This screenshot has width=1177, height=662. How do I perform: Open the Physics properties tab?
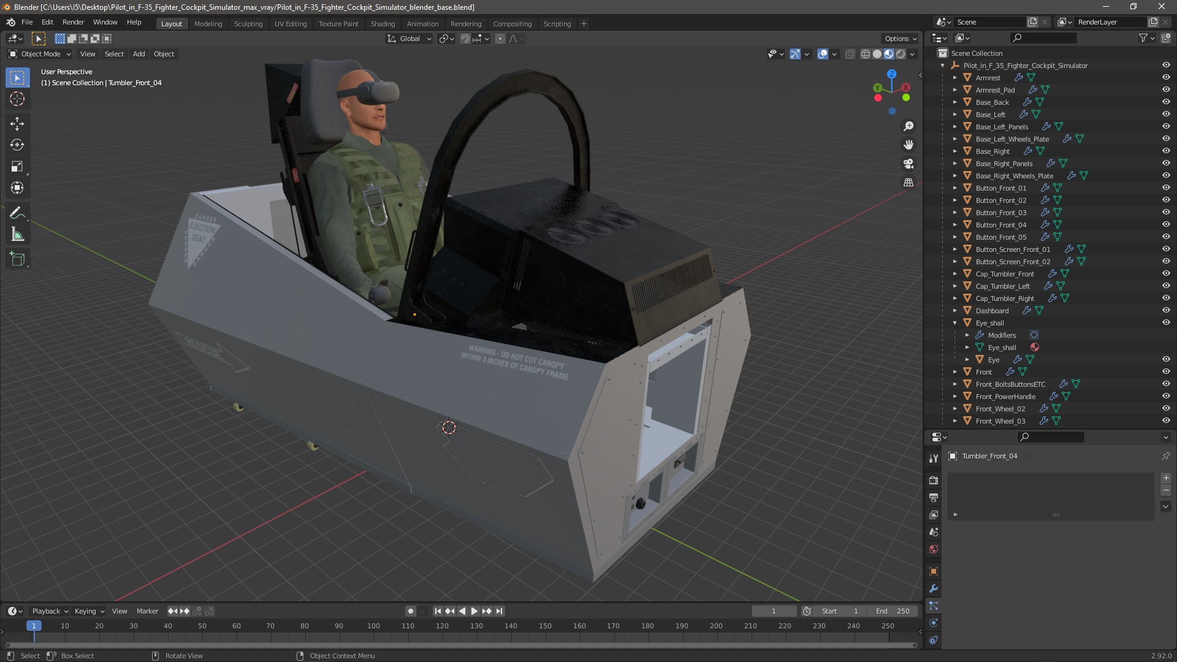(x=934, y=623)
